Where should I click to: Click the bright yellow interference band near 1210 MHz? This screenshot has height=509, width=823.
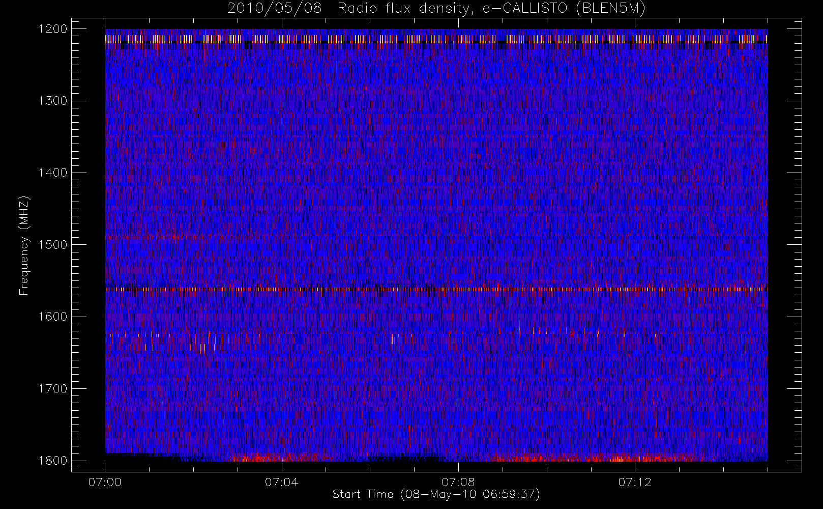click(x=436, y=39)
